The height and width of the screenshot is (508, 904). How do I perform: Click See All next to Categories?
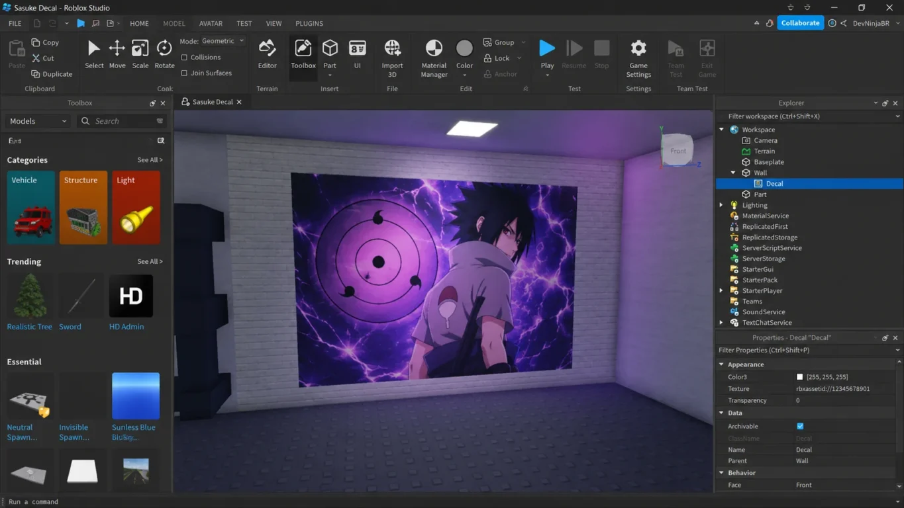tap(150, 160)
